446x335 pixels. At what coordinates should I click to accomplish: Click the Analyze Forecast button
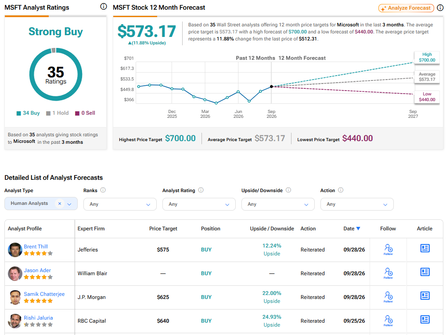pyautogui.click(x=406, y=8)
